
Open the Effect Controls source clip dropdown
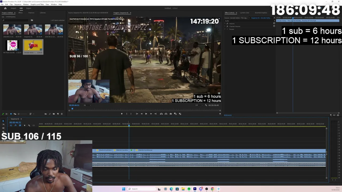tap(249, 18)
